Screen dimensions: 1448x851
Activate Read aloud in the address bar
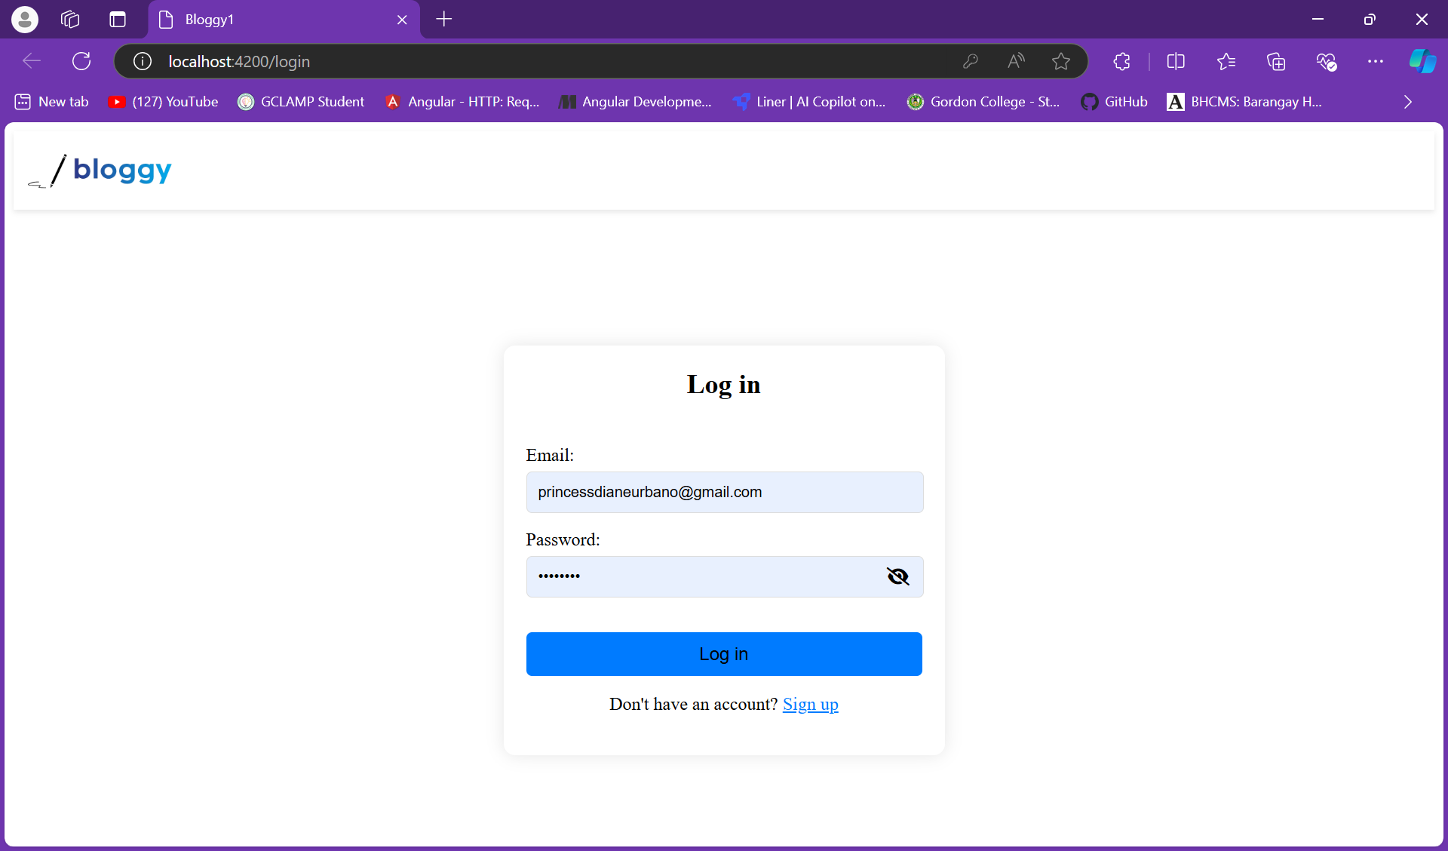point(1016,61)
